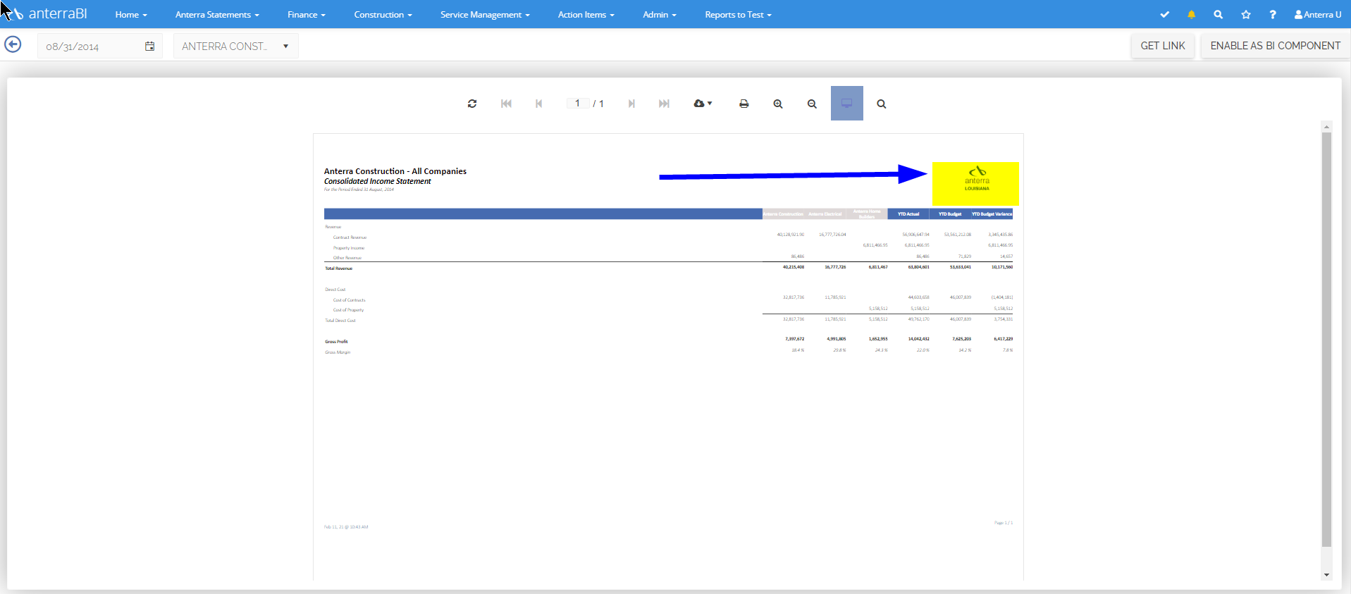Open the notifications bell

pyautogui.click(x=1191, y=14)
